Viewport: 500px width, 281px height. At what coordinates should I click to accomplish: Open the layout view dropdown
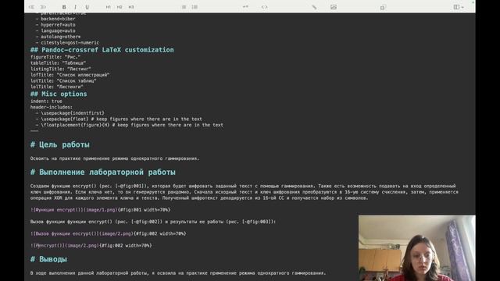pyautogui.click(x=459, y=7)
